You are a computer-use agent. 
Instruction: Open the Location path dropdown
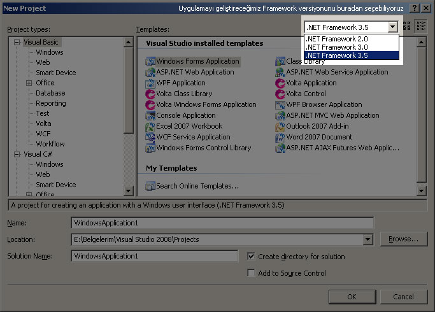point(367,239)
